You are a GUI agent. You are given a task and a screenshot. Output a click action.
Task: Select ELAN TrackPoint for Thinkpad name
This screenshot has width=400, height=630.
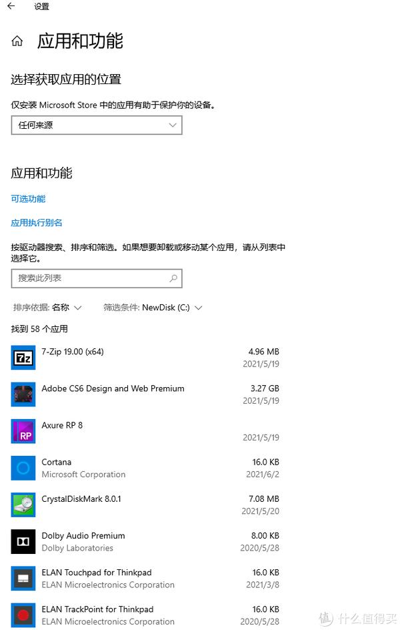coord(97,609)
